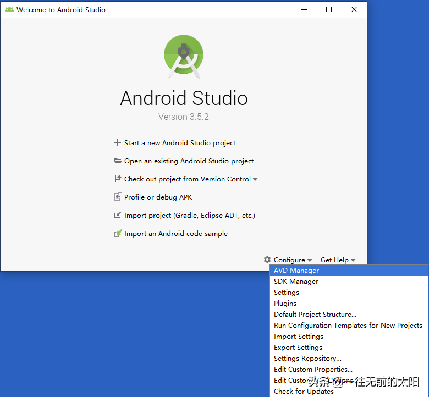Close the Welcome to Android Studio window

(354, 9)
